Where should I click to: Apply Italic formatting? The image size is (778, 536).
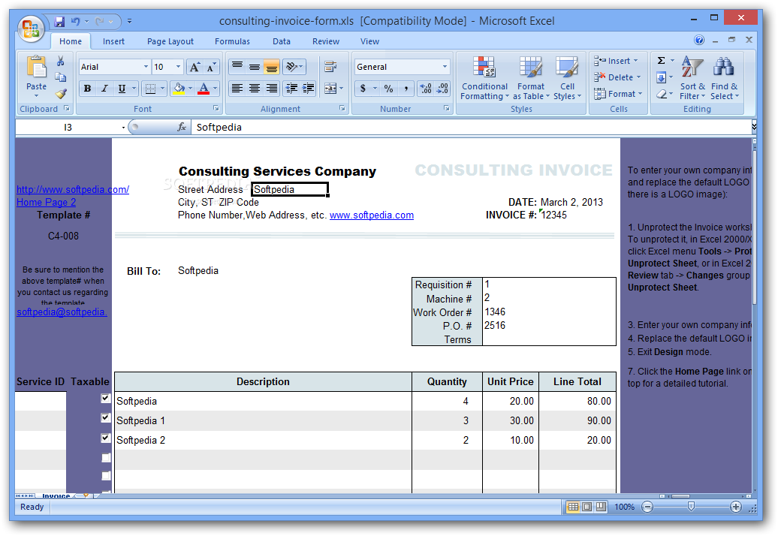click(104, 89)
